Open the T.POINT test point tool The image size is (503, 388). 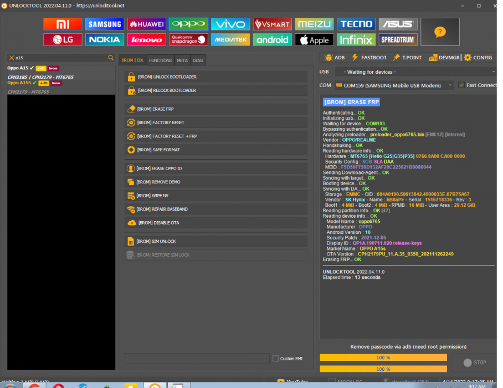click(x=407, y=58)
